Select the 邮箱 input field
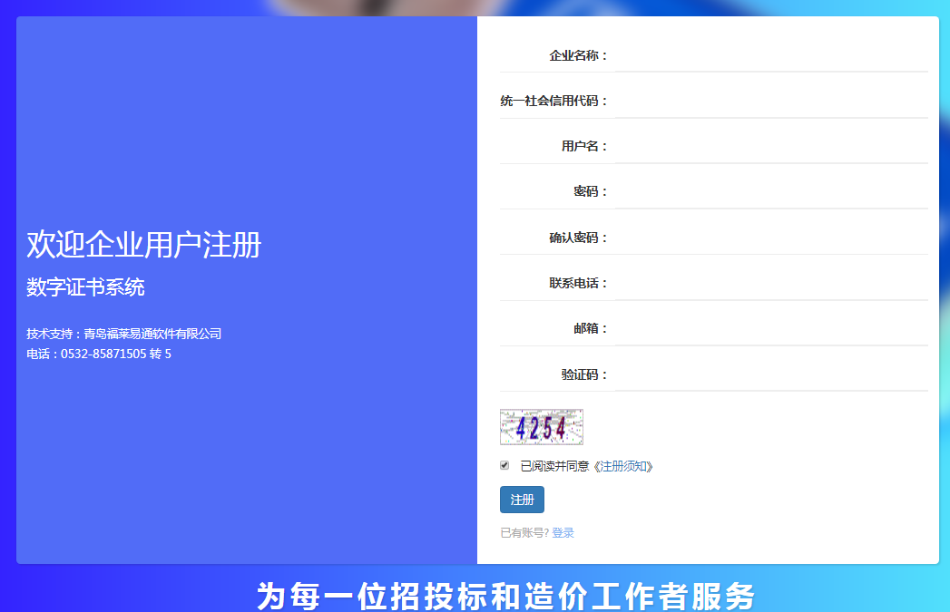The width and height of the screenshot is (950, 612). [770, 328]
